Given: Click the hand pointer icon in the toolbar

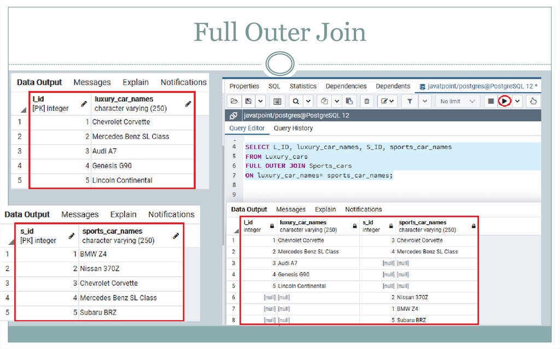Looking at the screenshot, I should [533, 102].
